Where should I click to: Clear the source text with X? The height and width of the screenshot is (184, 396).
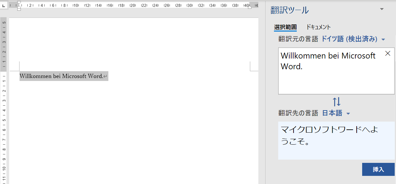point(388,54)
